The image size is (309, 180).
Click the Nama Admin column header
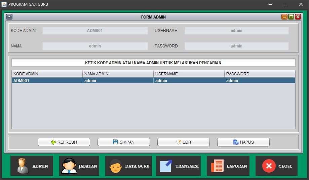(x=118, y=74)
